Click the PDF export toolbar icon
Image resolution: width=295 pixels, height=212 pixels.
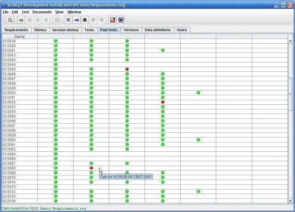(112, 20)
